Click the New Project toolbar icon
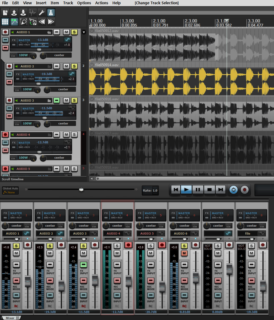This screenshot has width=274, height=320. 5,13
